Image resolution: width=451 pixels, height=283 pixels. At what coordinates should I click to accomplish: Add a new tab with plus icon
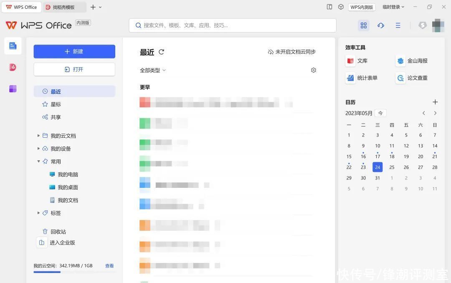pos(93,7)
